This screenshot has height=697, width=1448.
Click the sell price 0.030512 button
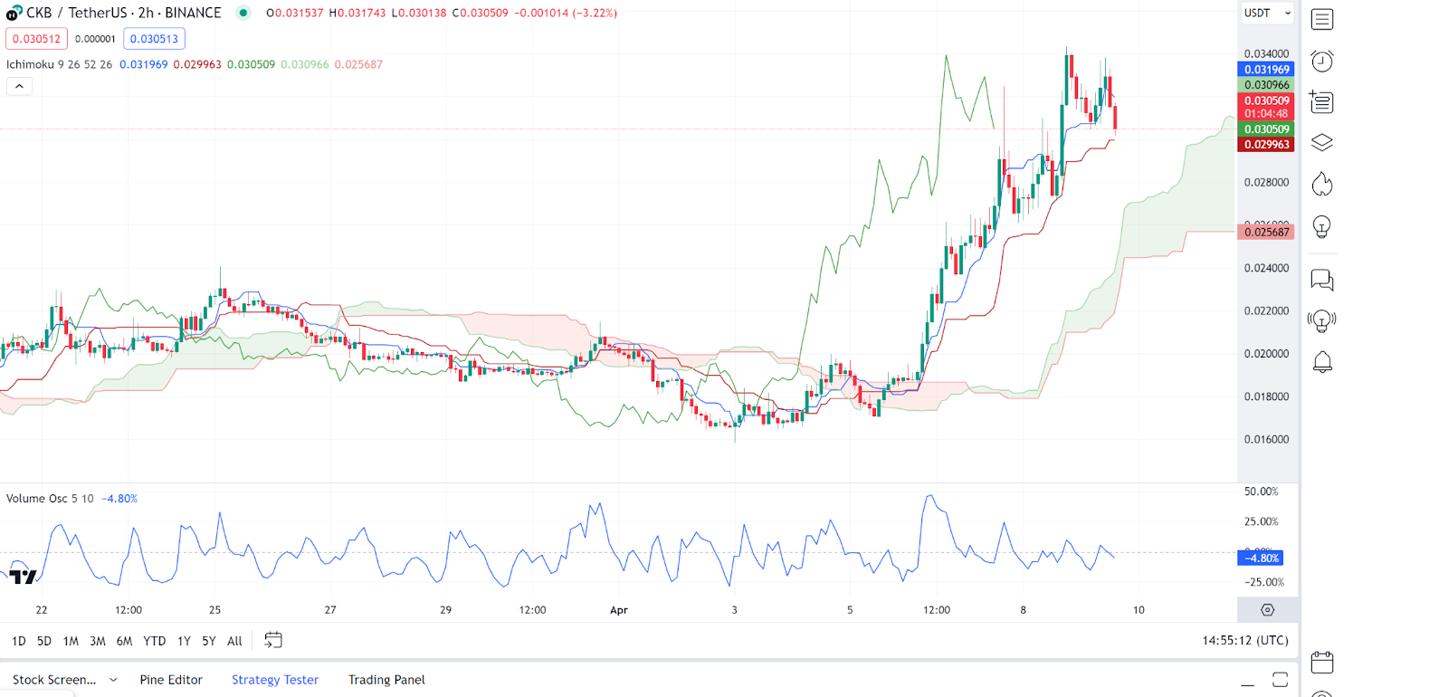tap(36, 39)
